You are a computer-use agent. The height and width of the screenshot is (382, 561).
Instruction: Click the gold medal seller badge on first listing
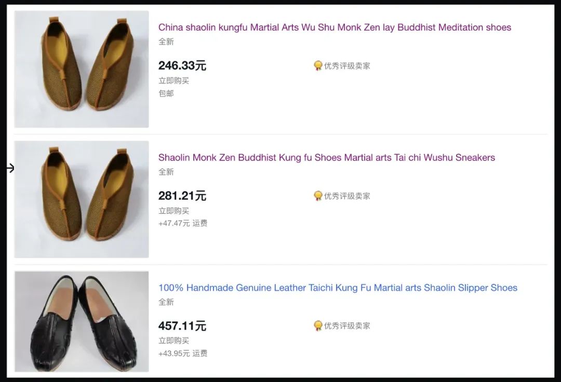click(318, 66)
